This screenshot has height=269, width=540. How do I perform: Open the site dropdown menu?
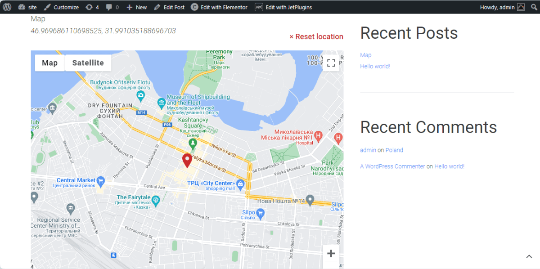click(x=27, y=7)
